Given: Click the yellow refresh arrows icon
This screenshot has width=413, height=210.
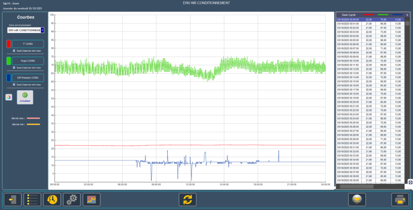Looking at the screenshot, I should click(187, 200).
